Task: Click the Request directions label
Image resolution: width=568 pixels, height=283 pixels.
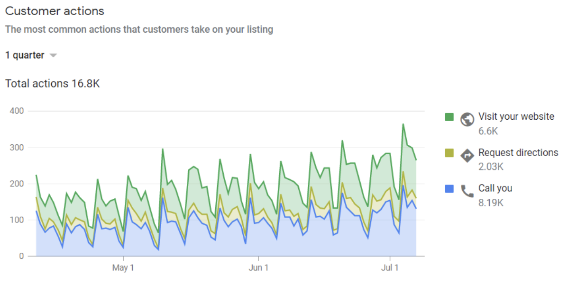Action: [518, 152]
